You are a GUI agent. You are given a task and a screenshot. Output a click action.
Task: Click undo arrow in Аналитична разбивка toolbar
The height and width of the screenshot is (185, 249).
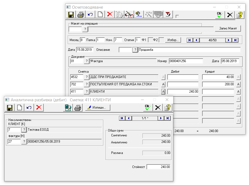point(29,107)
